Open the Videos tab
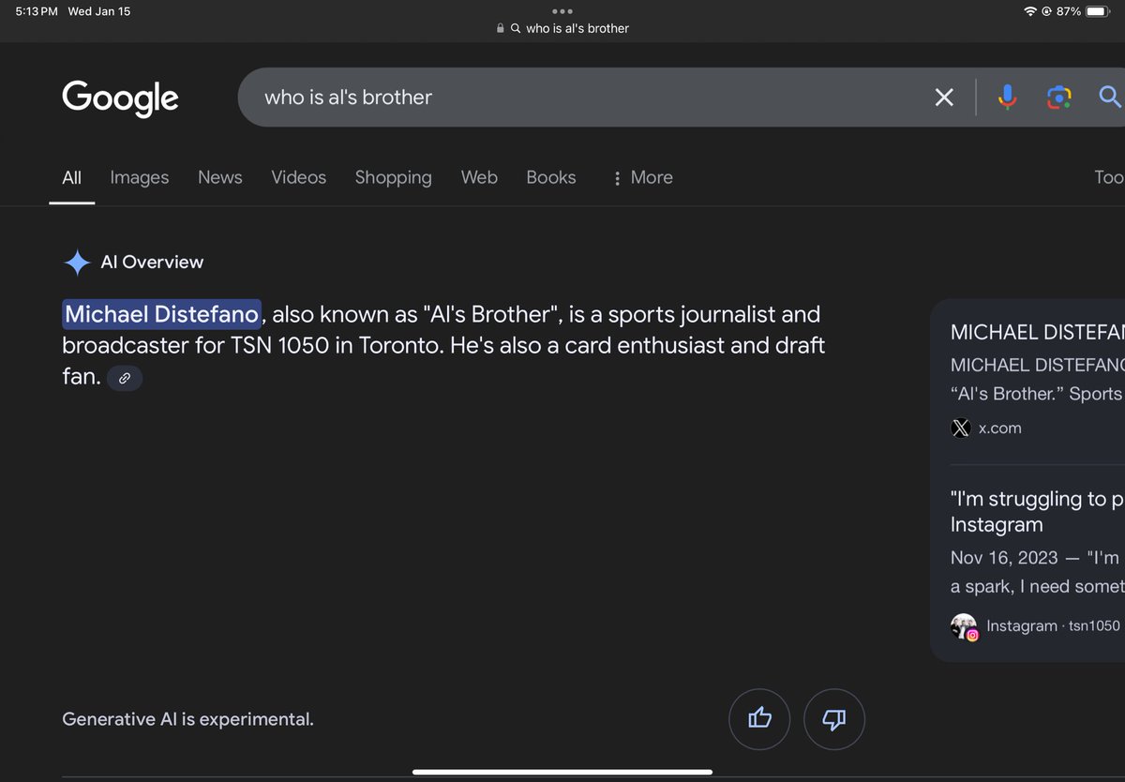 [x=299, y=177]
